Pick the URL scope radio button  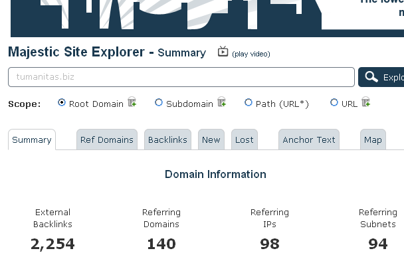[x=334, y=103]
